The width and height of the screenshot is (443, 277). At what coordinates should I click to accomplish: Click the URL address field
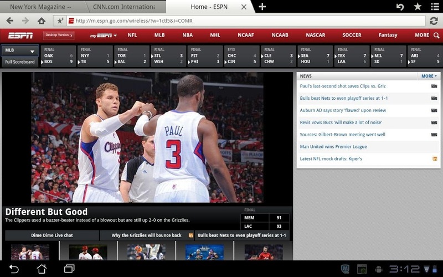(246, 20)
